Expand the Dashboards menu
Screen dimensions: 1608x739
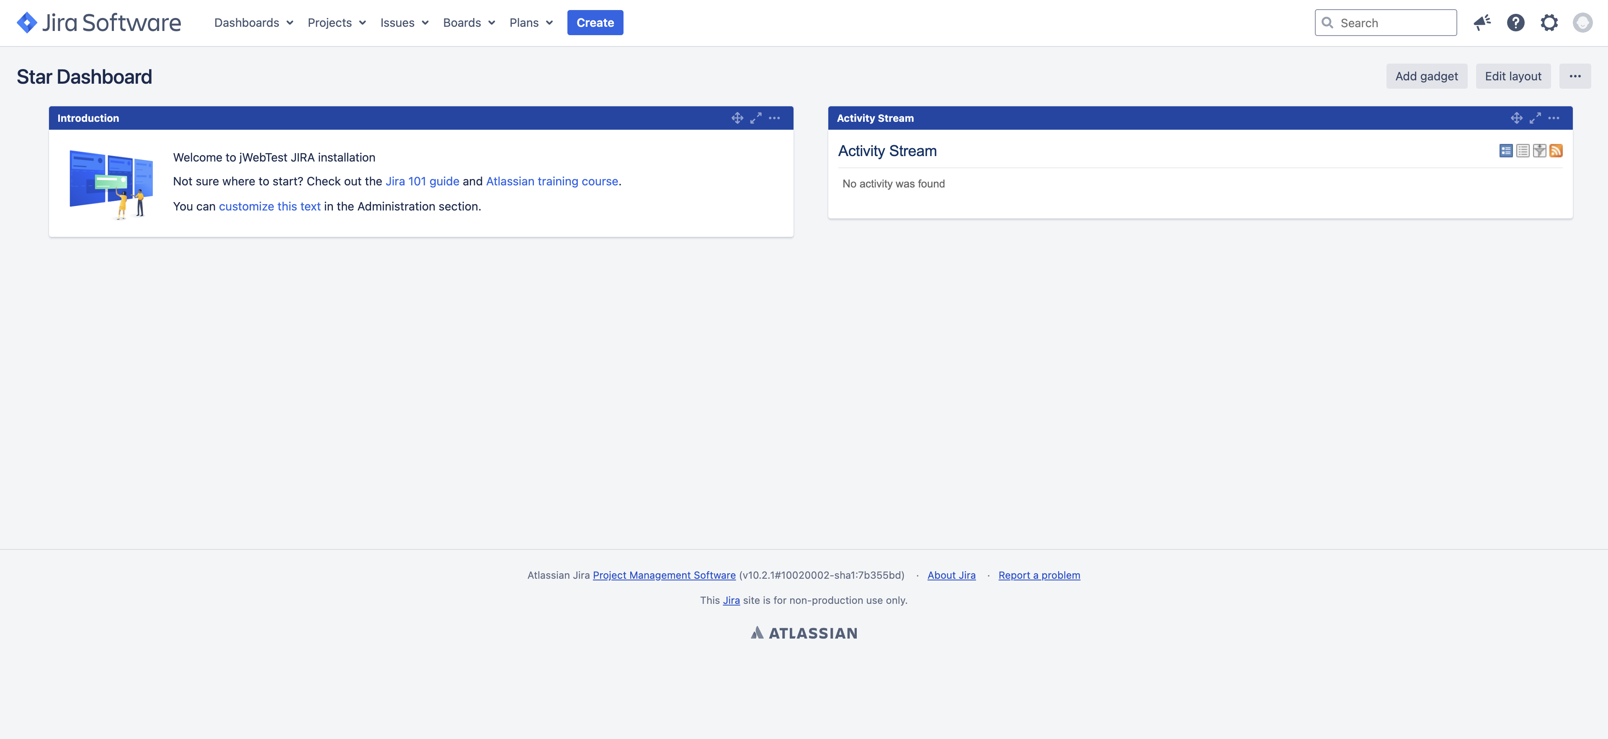click(x=253, y=23)
